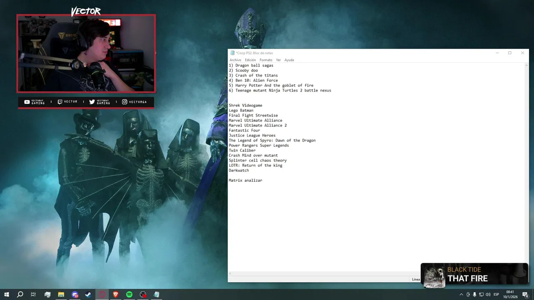Open the Ayuda menu
Image resolution: width=534 pixels, height=300 pixels.
(289, 60)
